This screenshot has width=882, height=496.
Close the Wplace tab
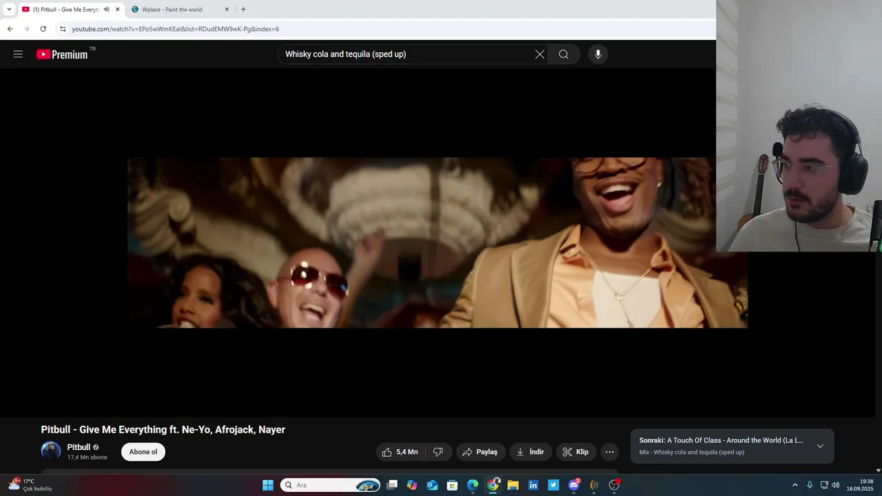point(227,10)
